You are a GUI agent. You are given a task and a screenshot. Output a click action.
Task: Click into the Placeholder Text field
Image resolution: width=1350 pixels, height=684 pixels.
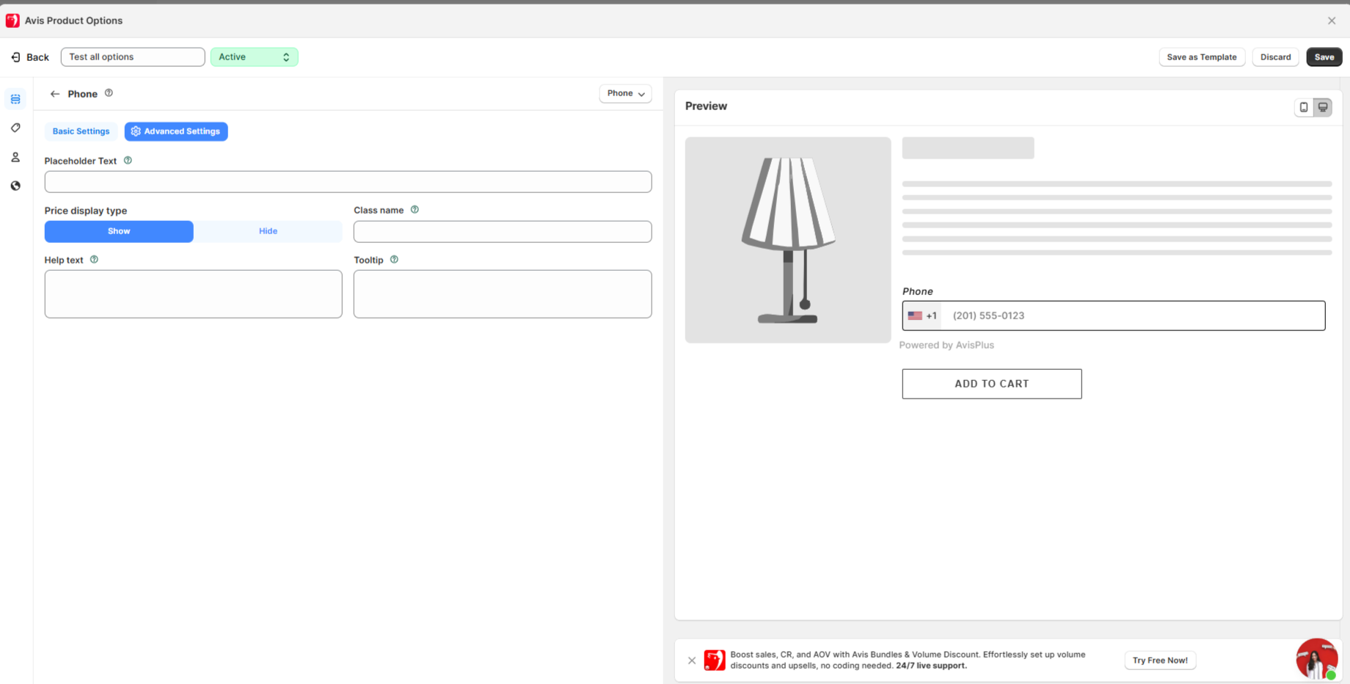tap(348, 182)
